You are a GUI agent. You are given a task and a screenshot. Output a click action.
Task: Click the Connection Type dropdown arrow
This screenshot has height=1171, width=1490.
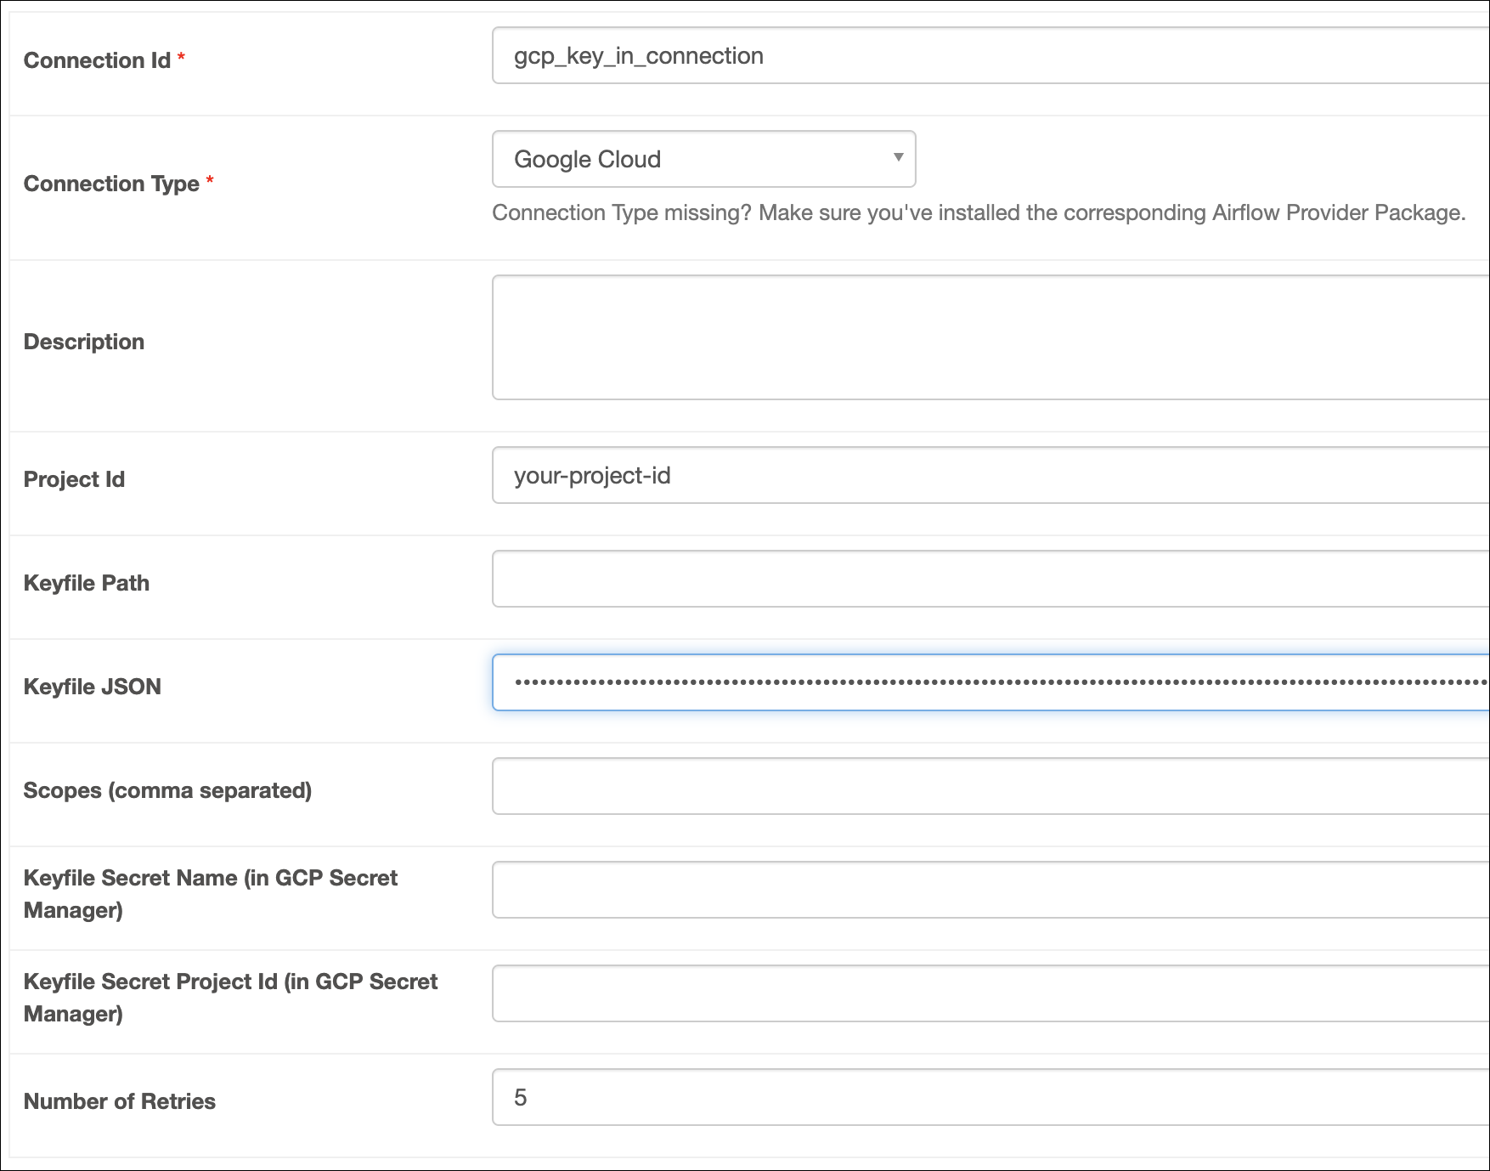click(899, 159)
